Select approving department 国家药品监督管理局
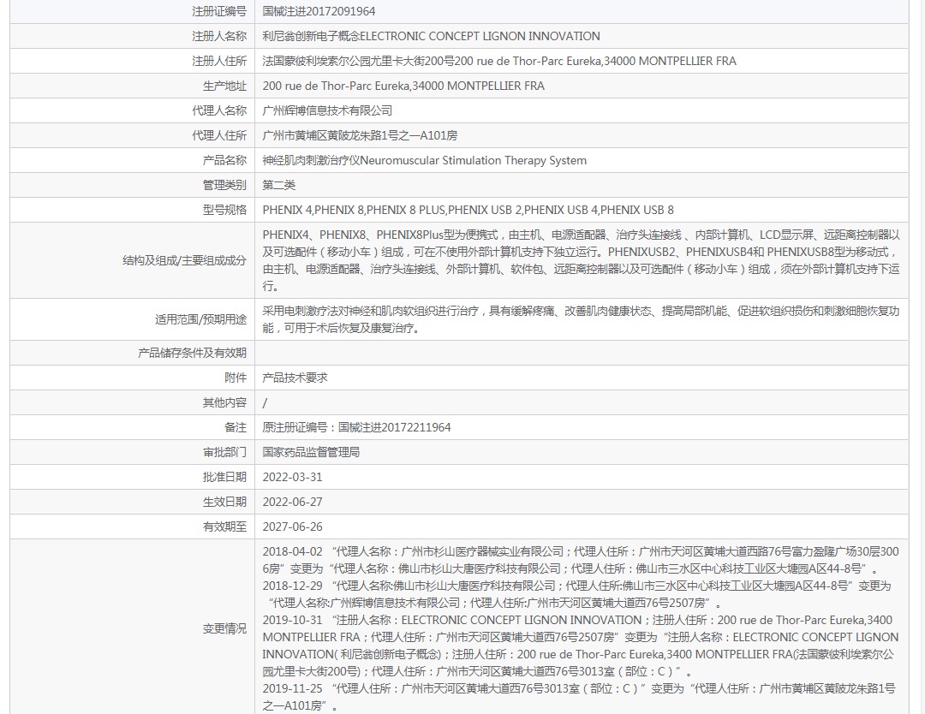 coord(311,452)
